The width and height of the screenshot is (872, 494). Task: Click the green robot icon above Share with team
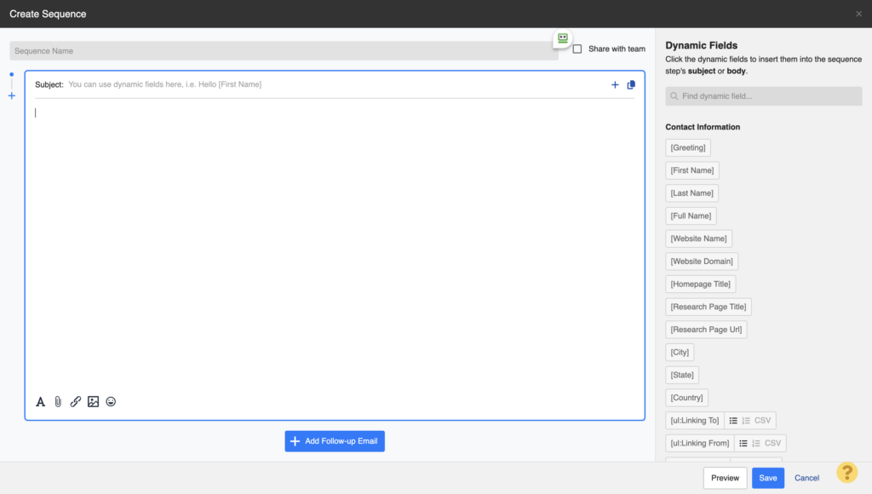562,38
